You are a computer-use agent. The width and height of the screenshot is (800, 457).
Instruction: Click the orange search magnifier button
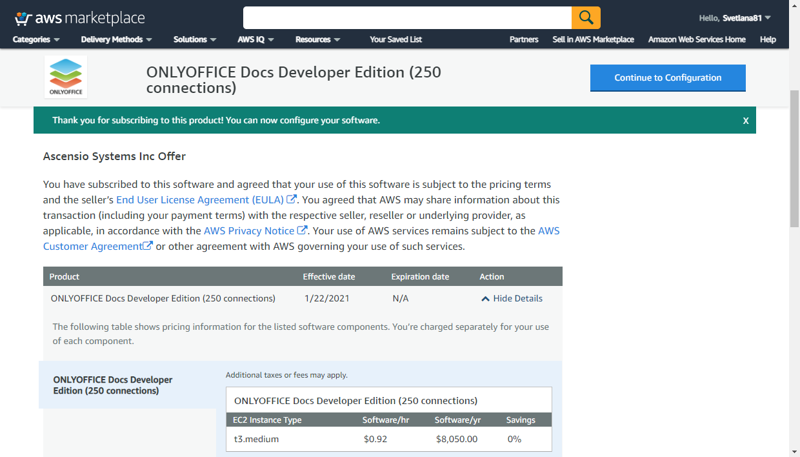[586, 18]
